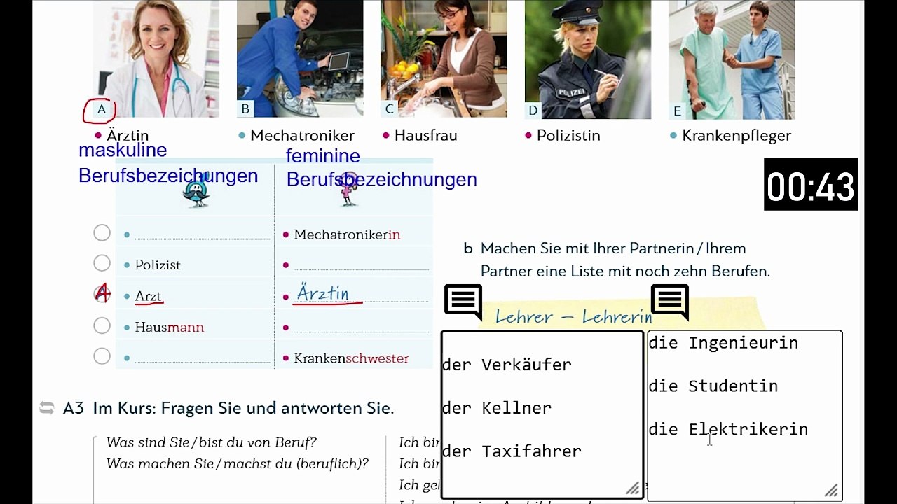Click the 'Lehrer – Lehrerin' example note

click(574, 317)
